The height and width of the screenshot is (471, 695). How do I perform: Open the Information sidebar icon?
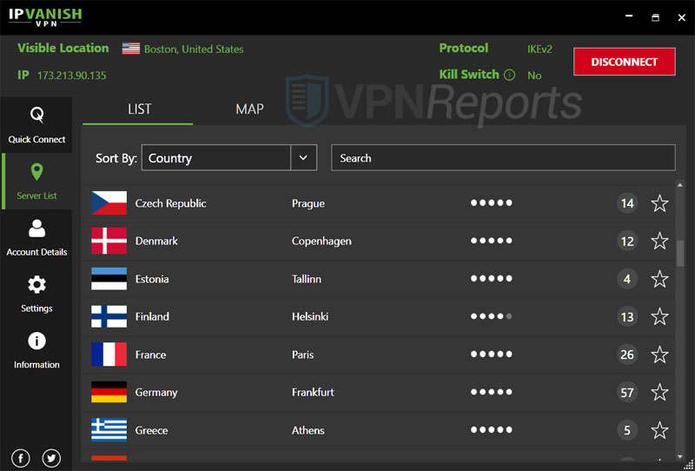[36, 350]
